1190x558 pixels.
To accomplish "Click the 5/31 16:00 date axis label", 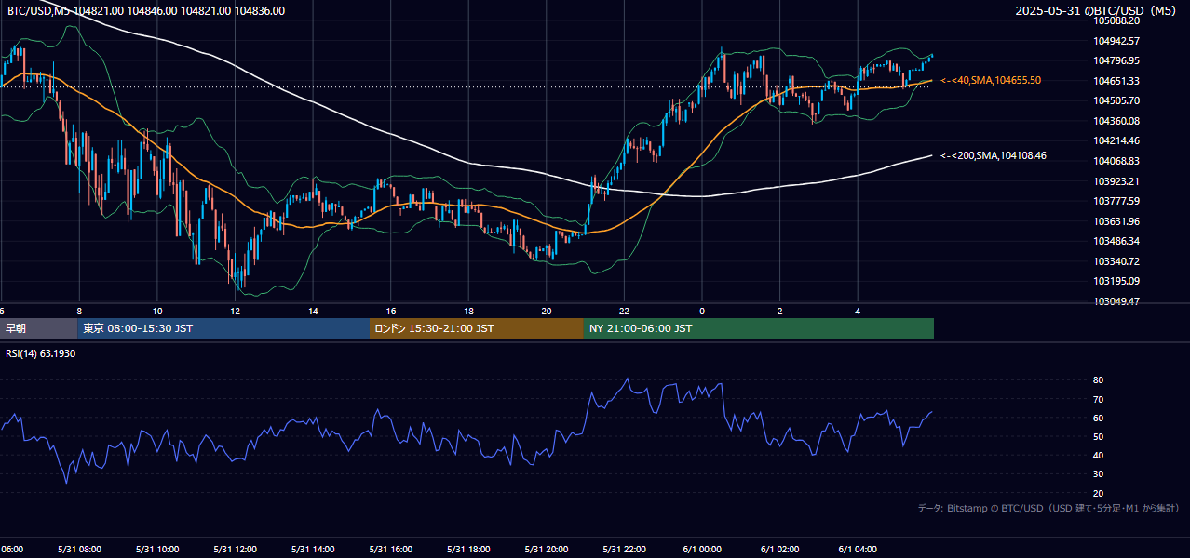I will tap(391, 549).
